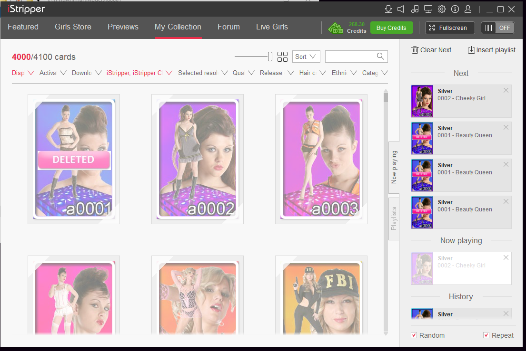Switch to the grid view icon
The width and height of the screenshot is (526, 351).
click(x=282, y=57)
